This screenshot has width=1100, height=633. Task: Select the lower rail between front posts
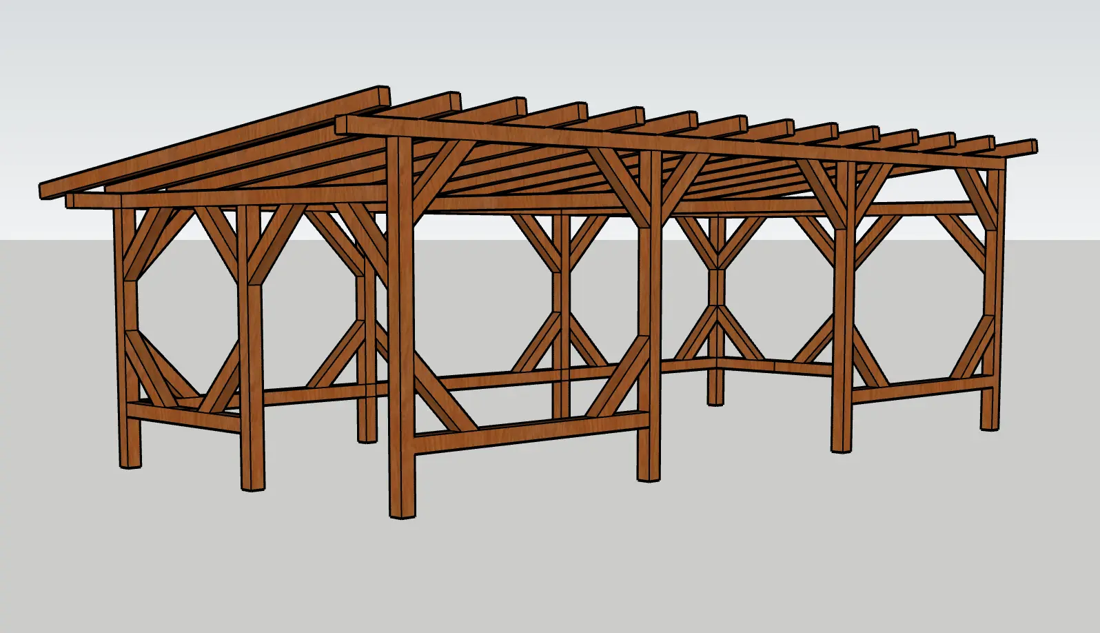531,432
